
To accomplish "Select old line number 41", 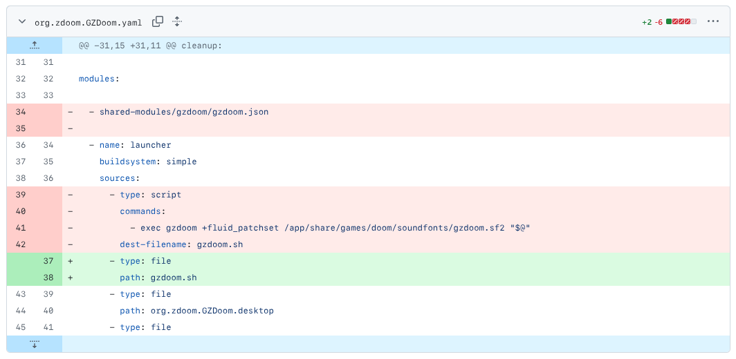I will [21, 228].
